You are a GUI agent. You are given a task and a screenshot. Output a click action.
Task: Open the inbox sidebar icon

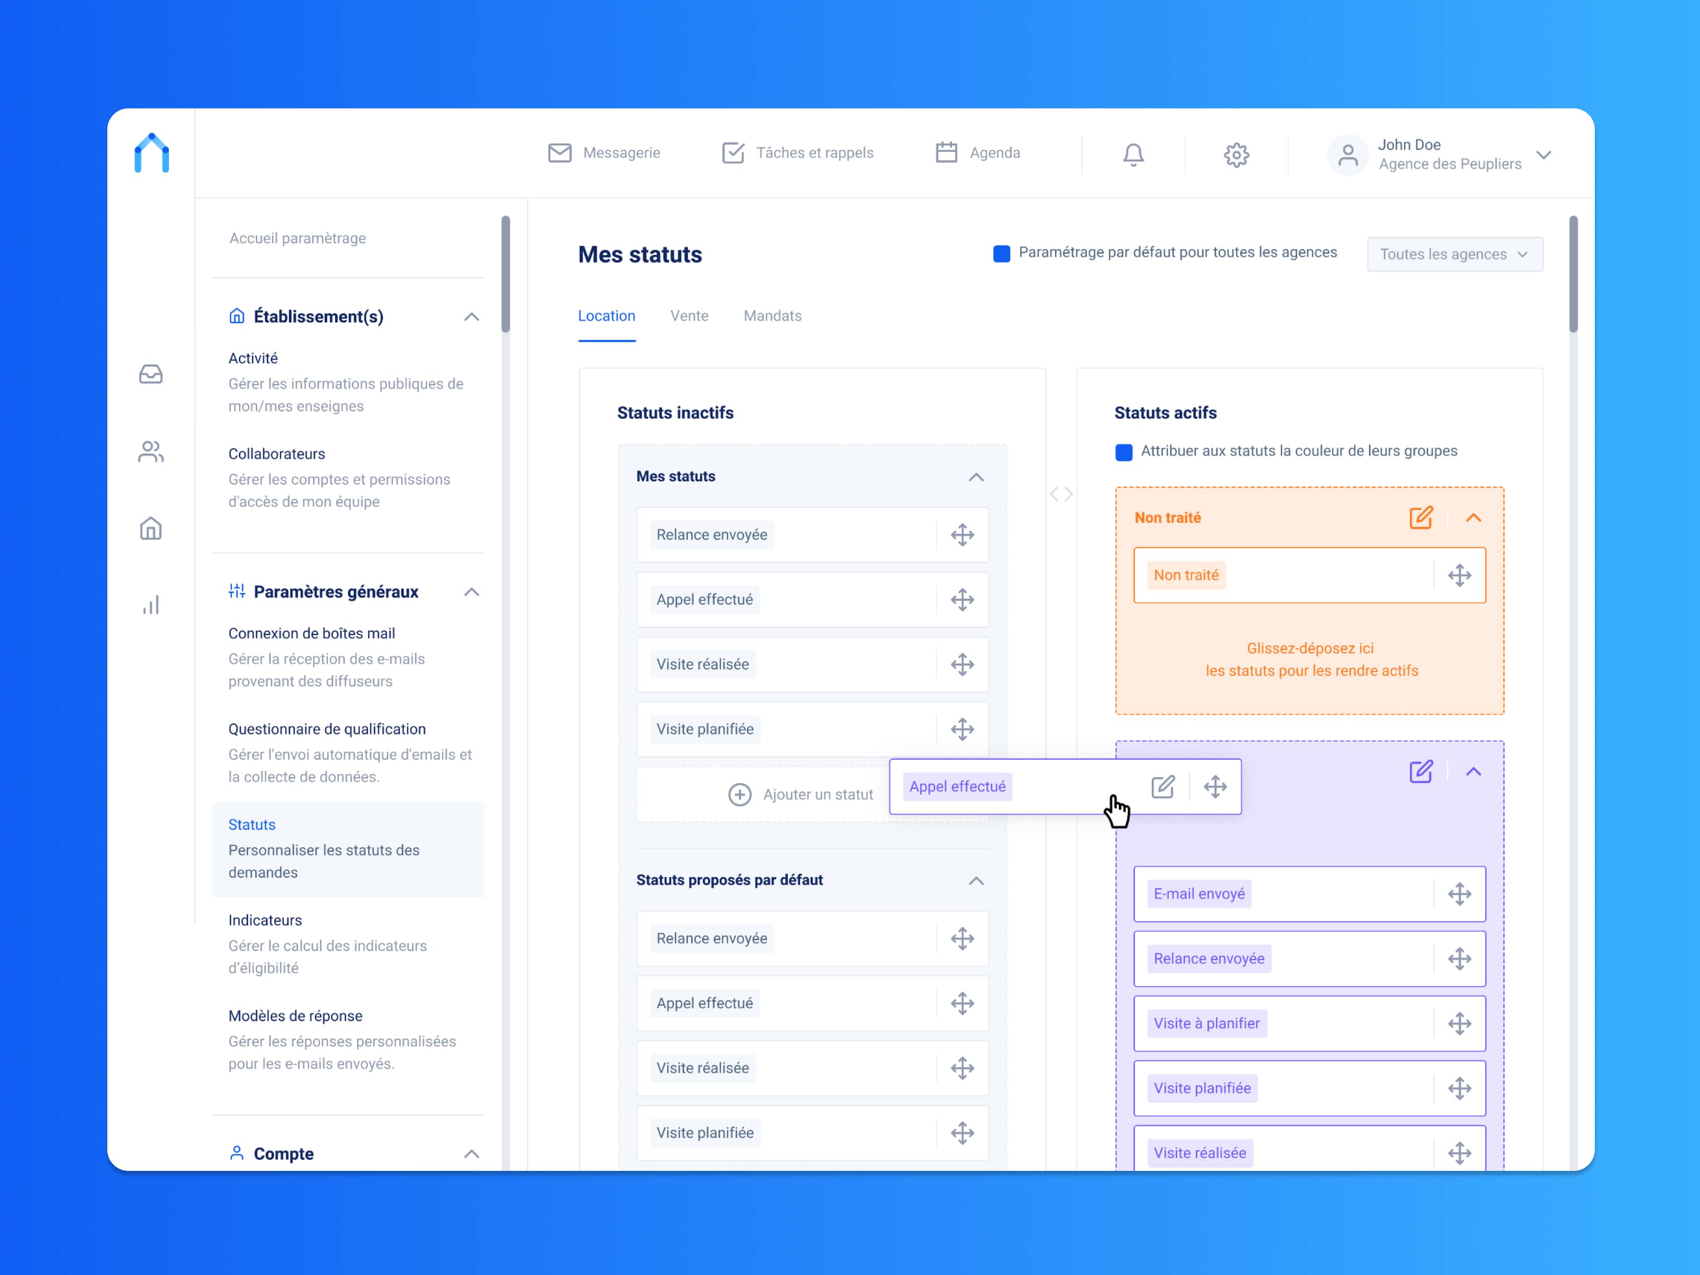(x=151, y=375)
